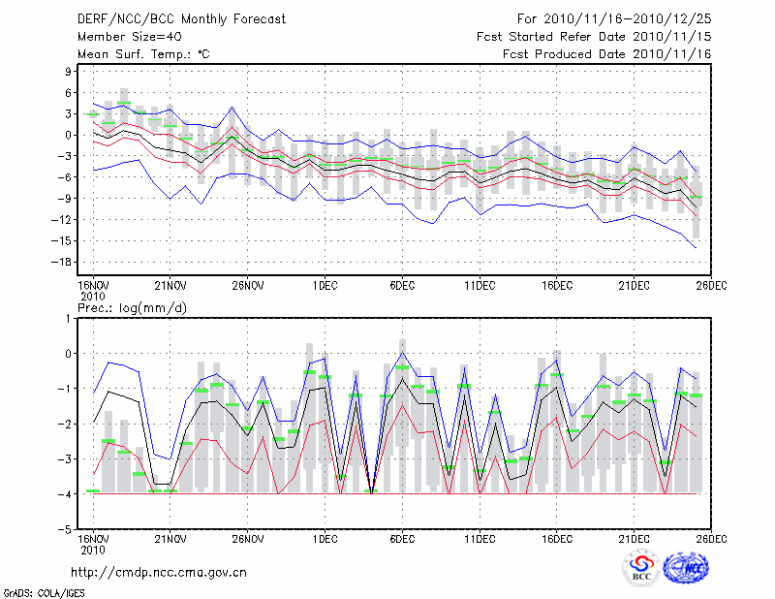Viewport: 775px width, 599px height.
Task: Click 1DEC on the temperature chart axis
Action: coord(325,285)
